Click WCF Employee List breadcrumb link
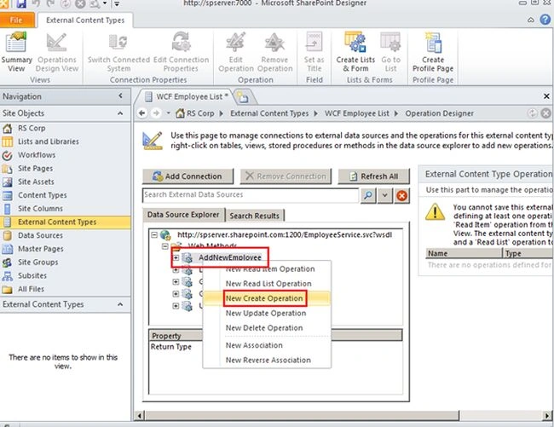Image resolution: width=554 pixels, height=427 pixels. (357, 113)
